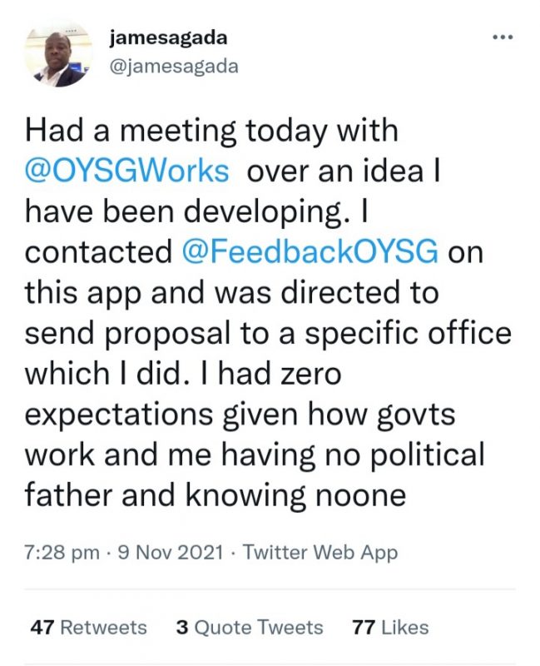This screenshot has height=666, width=540.
Task: Open the jamesagada display name link
Action: pos(167,38)
